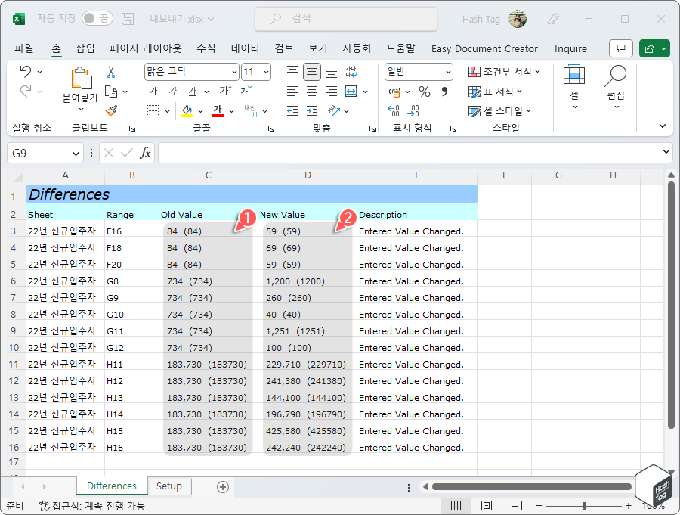Open Cell Styles (셀 스타일) menu

click(x=499, y=111)
